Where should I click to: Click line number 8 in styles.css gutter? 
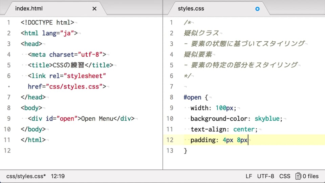coord(171,97)
